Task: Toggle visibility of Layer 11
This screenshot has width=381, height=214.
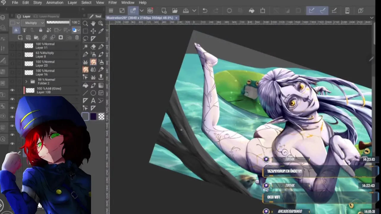Action: click(x=12, y=46)
